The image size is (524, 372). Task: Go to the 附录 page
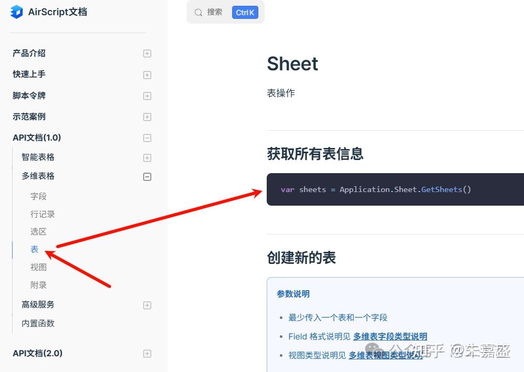point(38,285)
